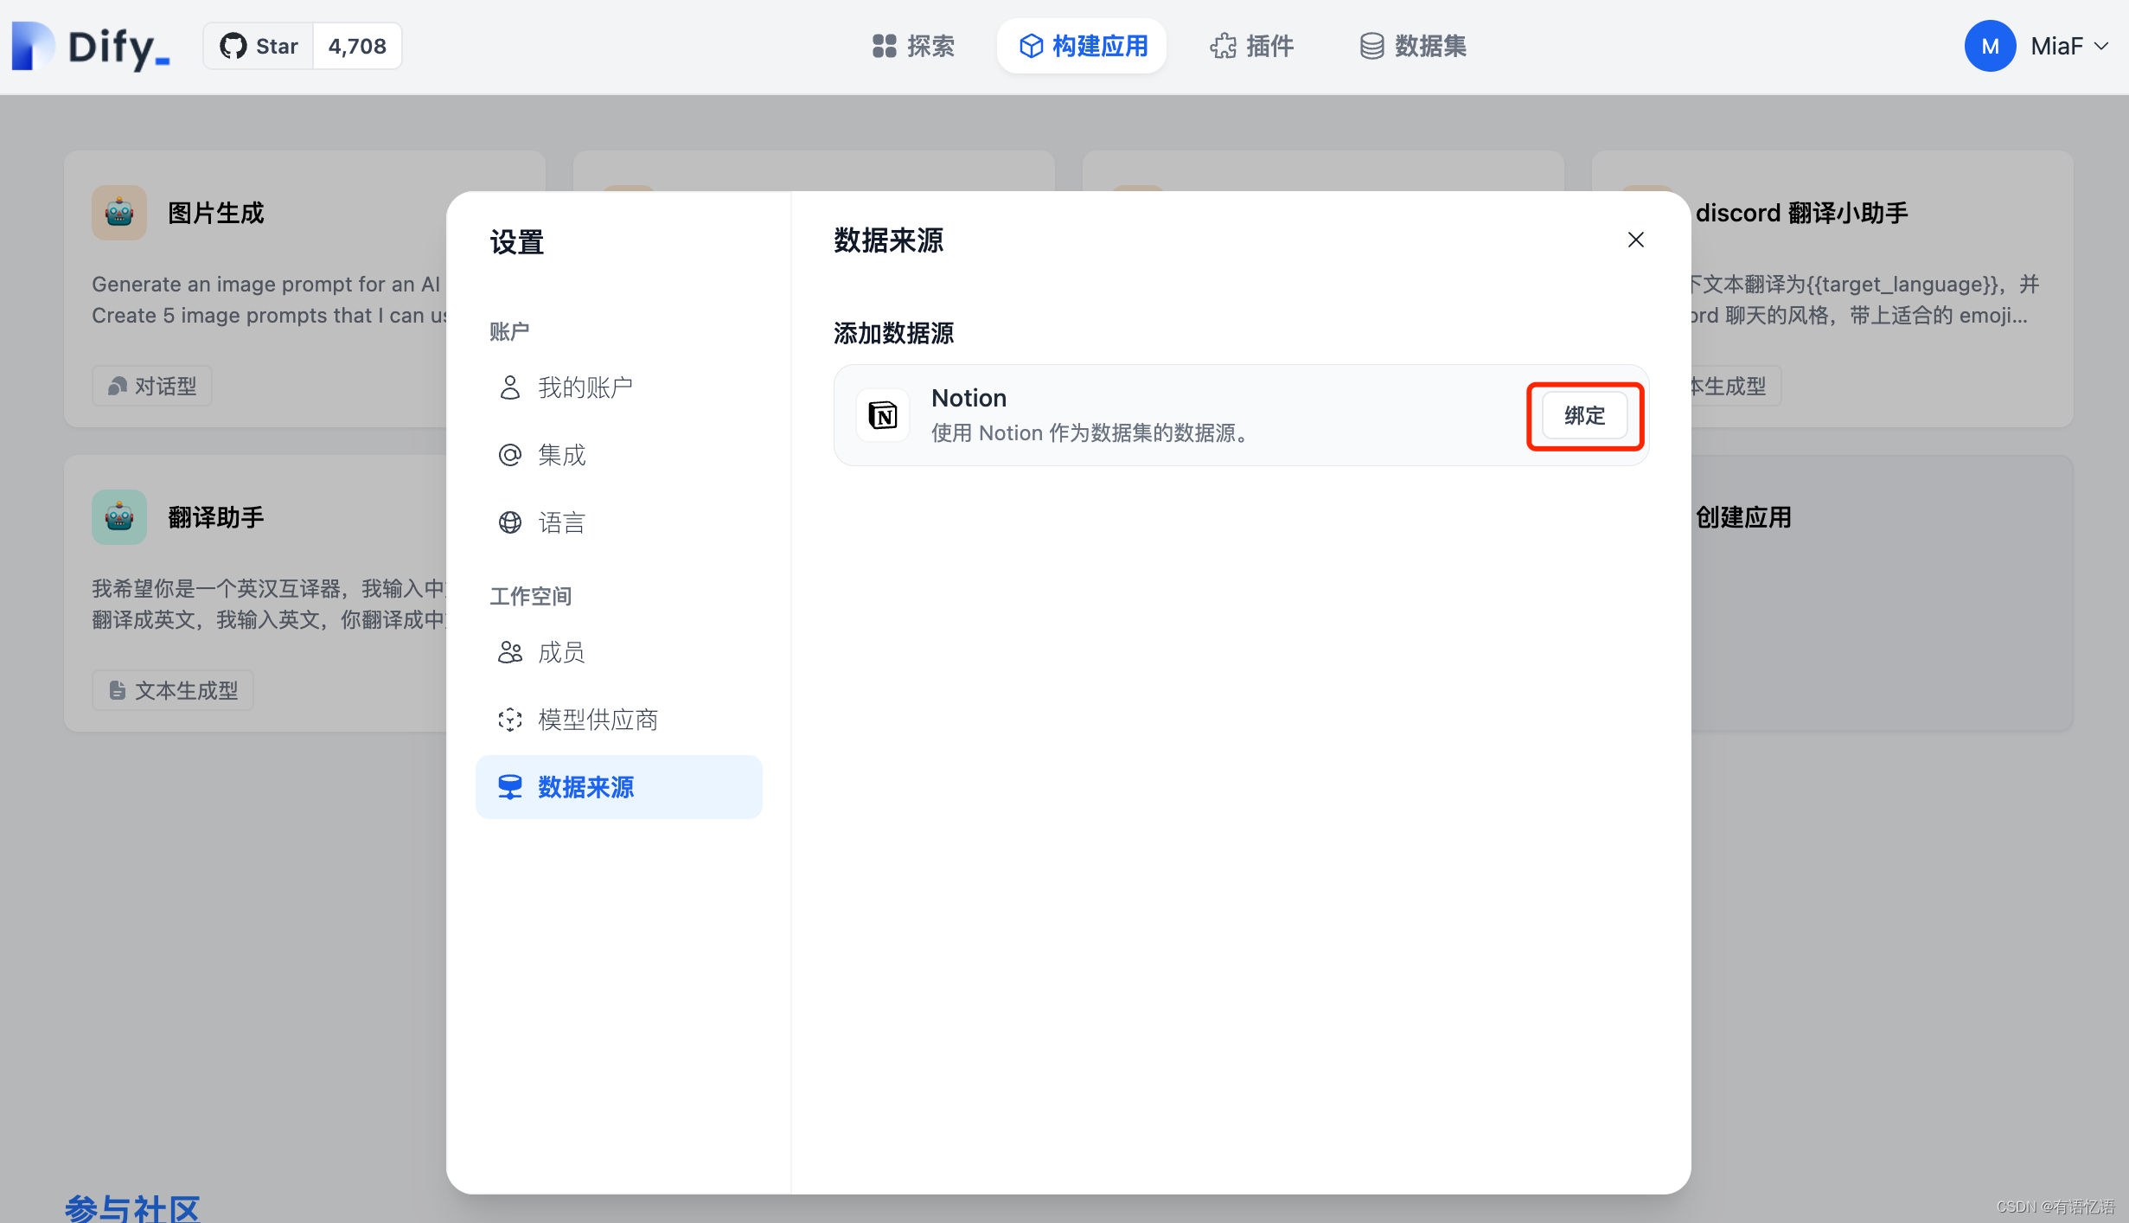Click the 文本生成型 tag on 翻译助手 card
The width and height of the screenshot is (2129, 1223).
click(173, 690)
